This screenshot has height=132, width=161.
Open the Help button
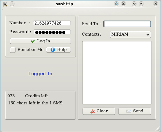(x=59, y=50)
